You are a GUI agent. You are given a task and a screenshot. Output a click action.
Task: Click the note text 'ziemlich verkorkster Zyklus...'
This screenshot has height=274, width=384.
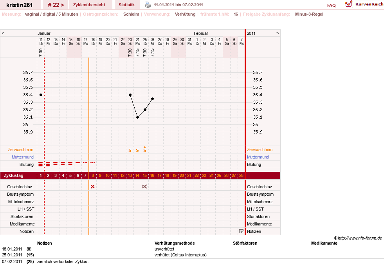64,261
